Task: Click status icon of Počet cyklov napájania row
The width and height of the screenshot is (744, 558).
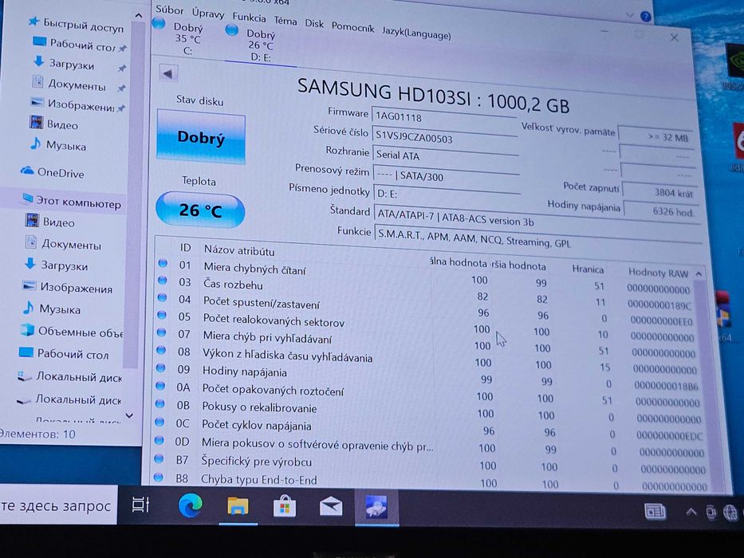Action: point(159,422)
